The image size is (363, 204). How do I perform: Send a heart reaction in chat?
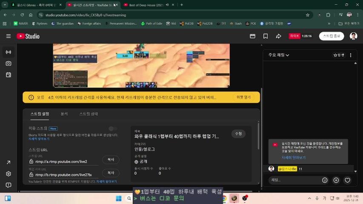point(348,180)
